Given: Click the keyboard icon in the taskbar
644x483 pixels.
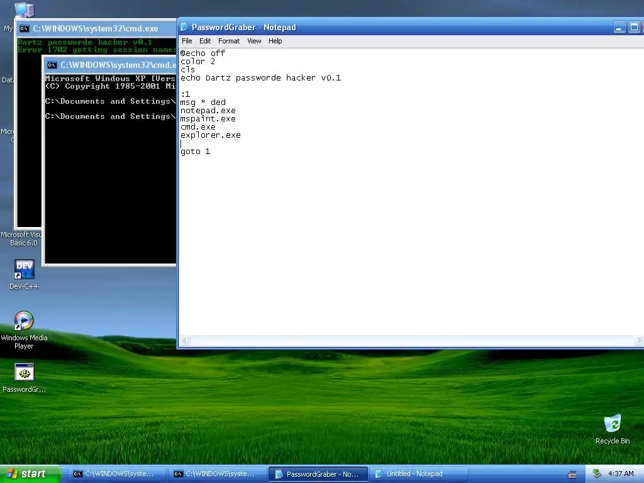Looking at the screenshot, I should click(572, 474).
